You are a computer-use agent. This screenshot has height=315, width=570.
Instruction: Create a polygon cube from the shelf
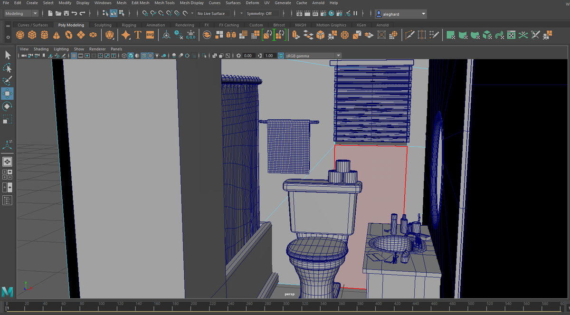32,35
